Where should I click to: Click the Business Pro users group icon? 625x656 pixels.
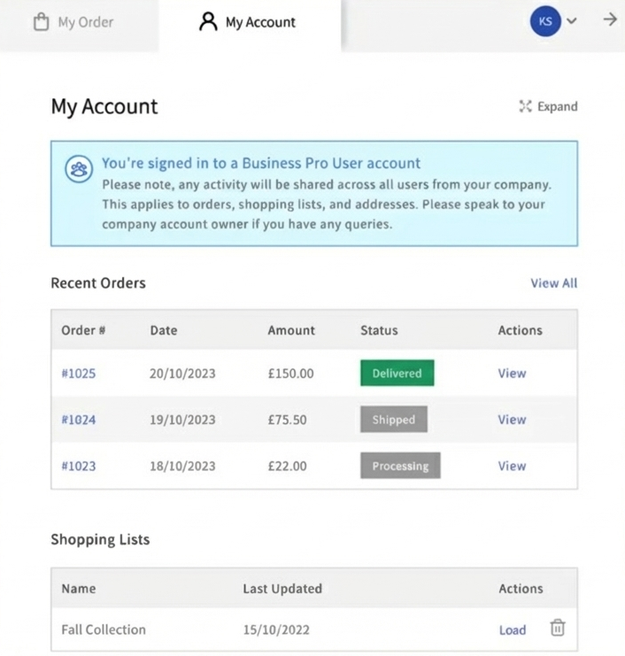click(x=80, y=170)
